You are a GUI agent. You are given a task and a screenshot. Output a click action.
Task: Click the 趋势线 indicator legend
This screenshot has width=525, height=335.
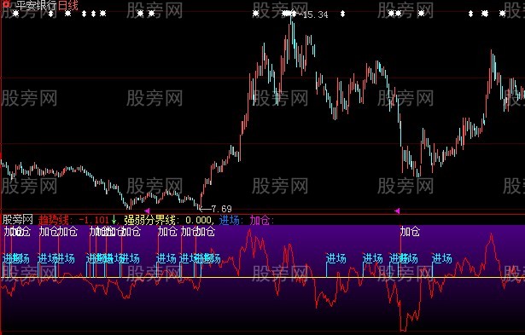click(54, 220)
